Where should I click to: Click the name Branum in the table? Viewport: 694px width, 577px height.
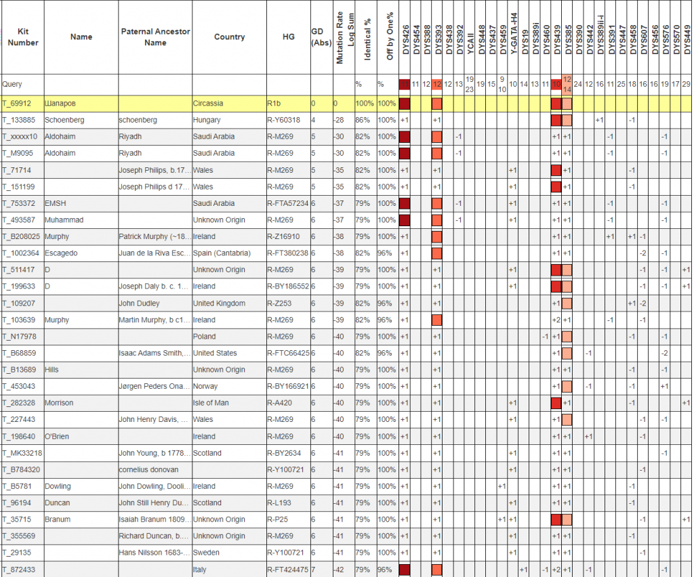[58, 519]
